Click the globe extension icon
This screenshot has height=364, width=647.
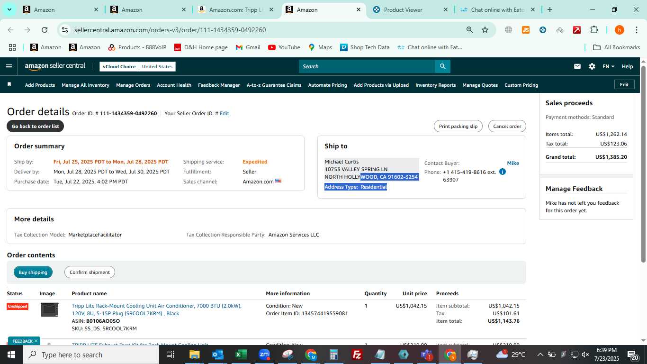pyautogui.click(x=508, y=30)
